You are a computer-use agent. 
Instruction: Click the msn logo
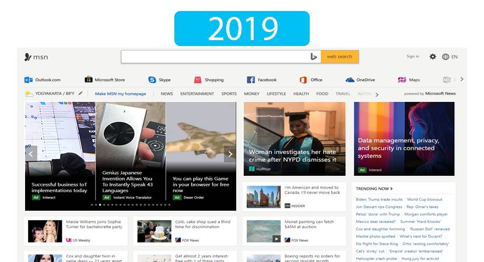[36, 57]
